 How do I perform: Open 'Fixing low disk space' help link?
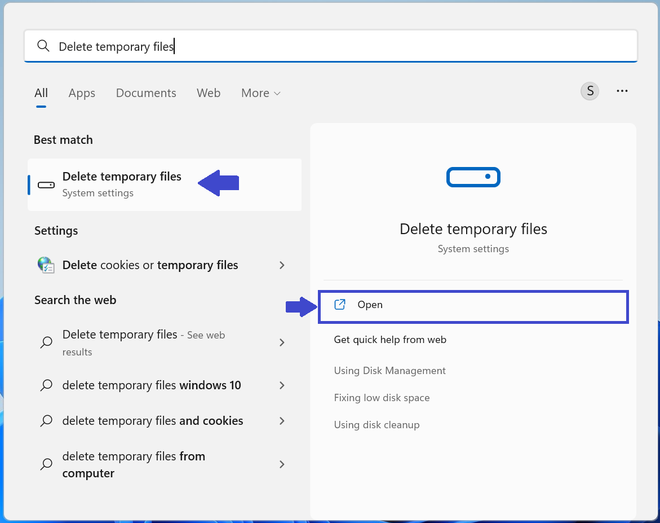point(382,398)
